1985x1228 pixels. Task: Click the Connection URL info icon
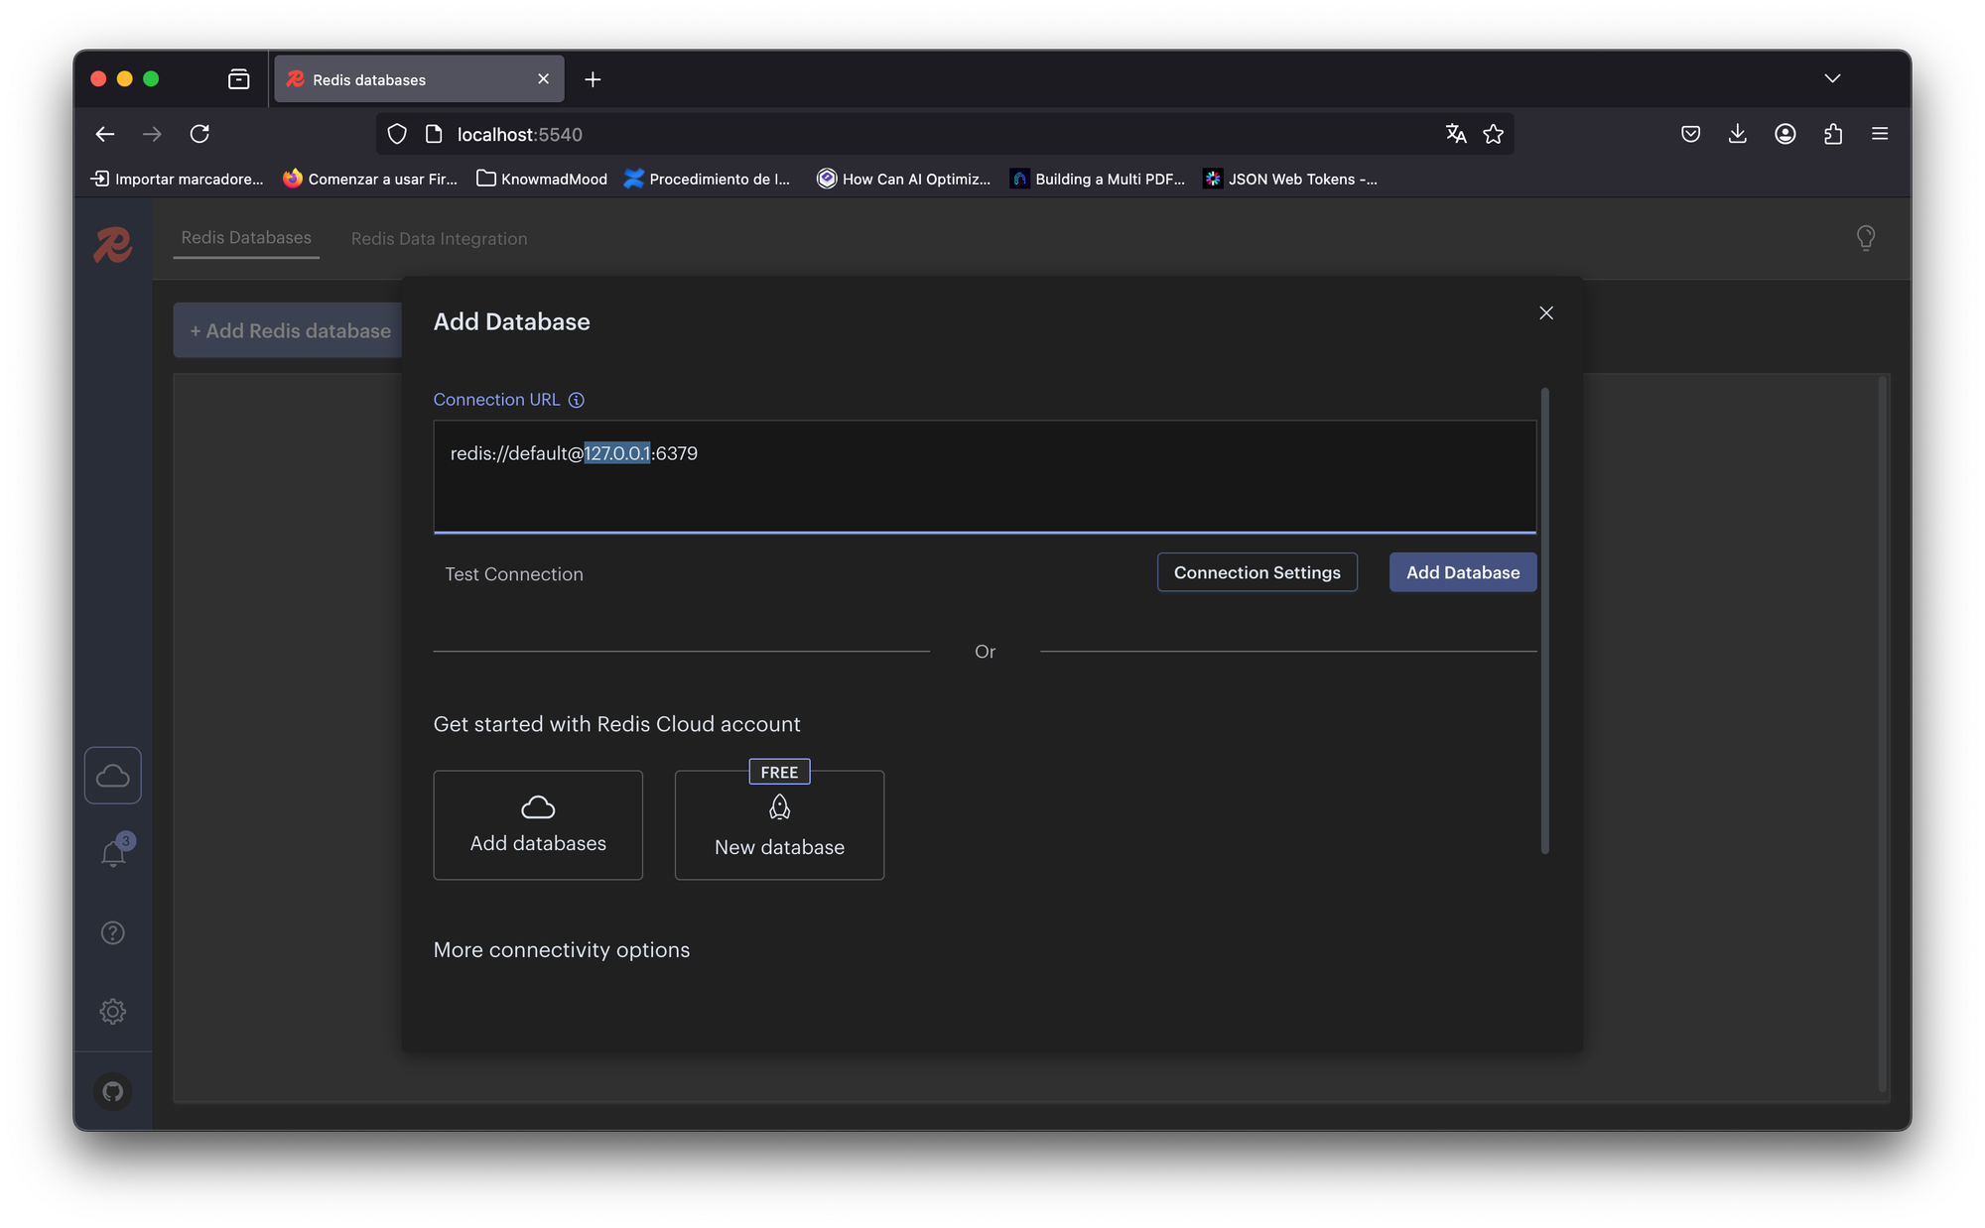576,400
